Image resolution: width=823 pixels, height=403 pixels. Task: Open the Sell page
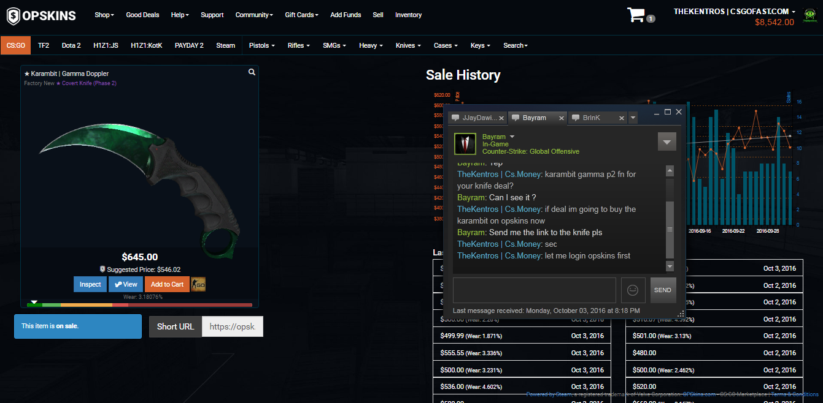pos(378,15)
